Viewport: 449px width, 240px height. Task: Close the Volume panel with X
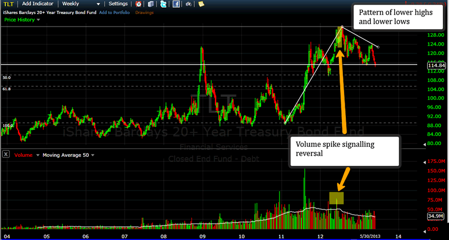6,154
